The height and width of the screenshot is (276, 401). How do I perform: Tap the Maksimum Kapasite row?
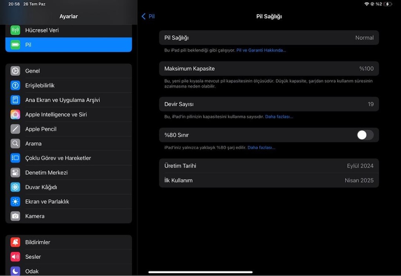click(x=269, y=68)
